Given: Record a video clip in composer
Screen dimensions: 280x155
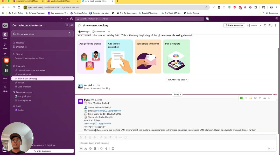Looking at the screenshot, I should pyautogui.click(x=102, y=149).
